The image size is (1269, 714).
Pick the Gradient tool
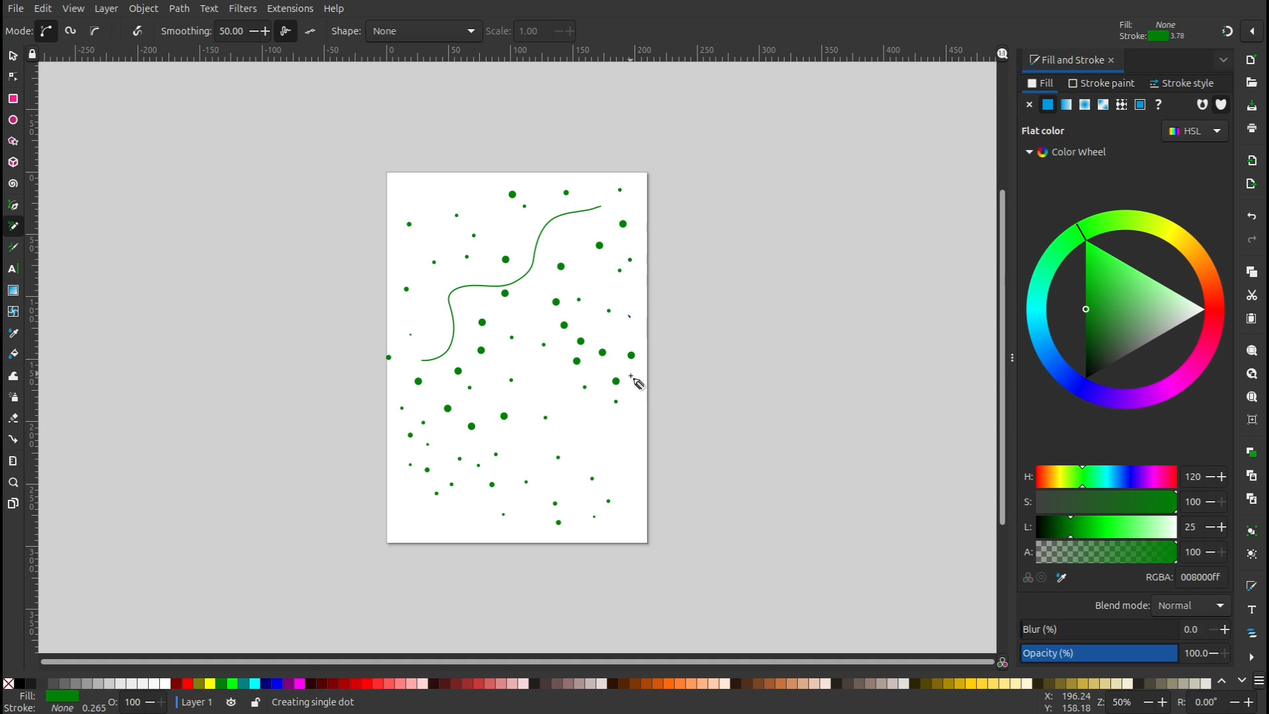(x=13, y=290)
